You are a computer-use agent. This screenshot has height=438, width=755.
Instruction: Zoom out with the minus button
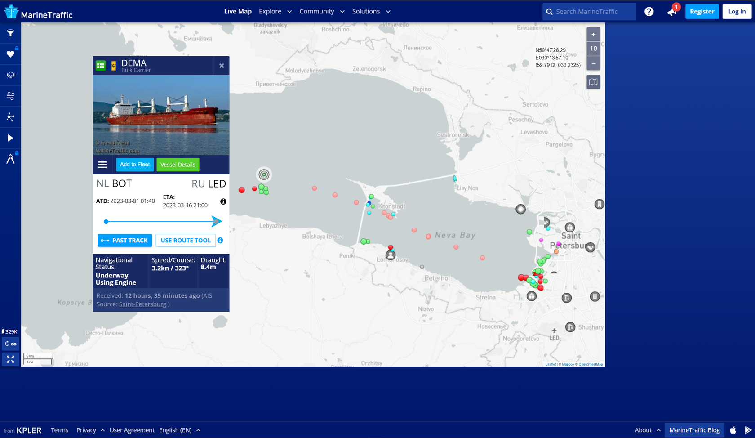(x=594, y=63)
